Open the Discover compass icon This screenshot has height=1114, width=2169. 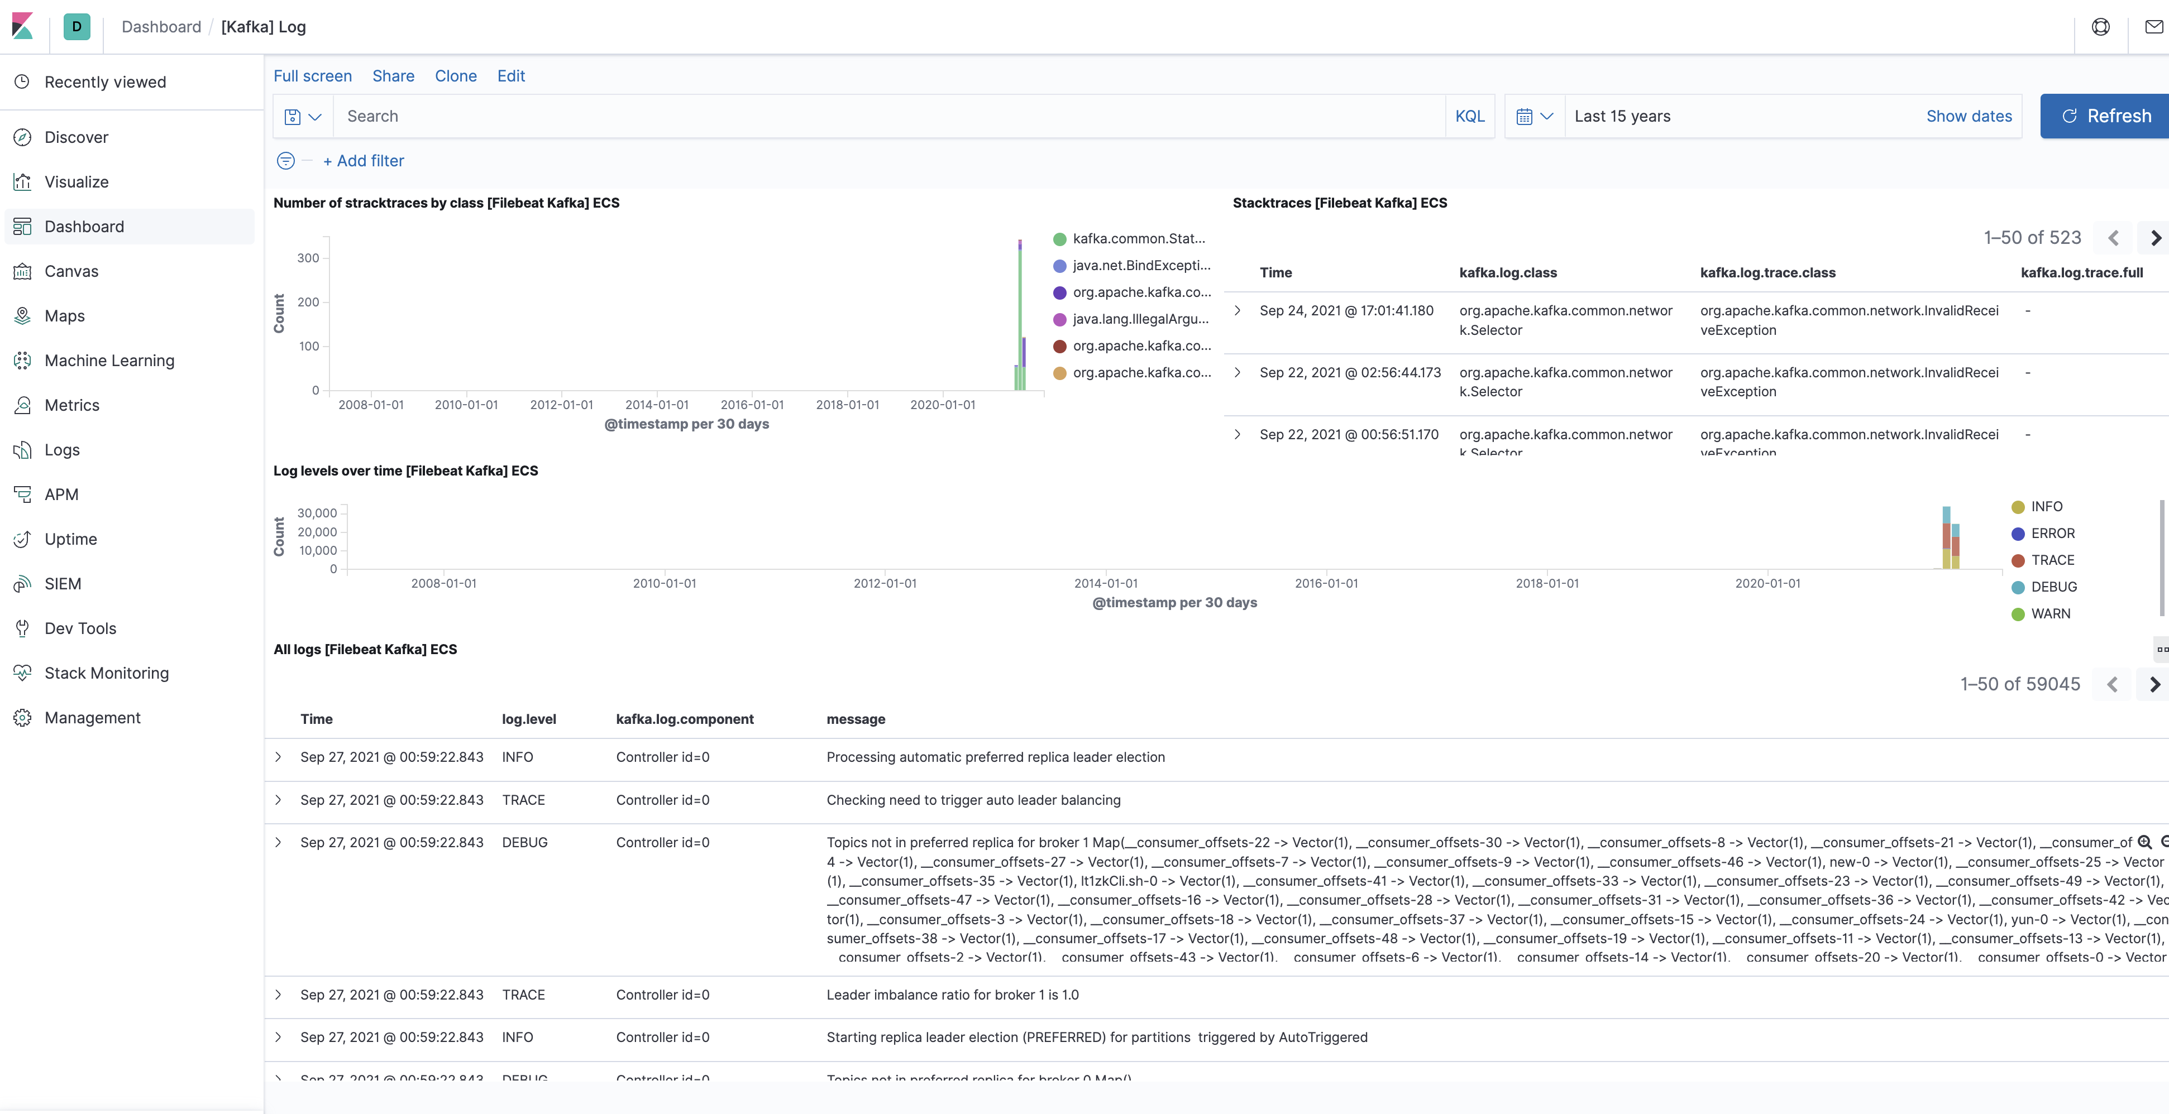tap(23, 137)
